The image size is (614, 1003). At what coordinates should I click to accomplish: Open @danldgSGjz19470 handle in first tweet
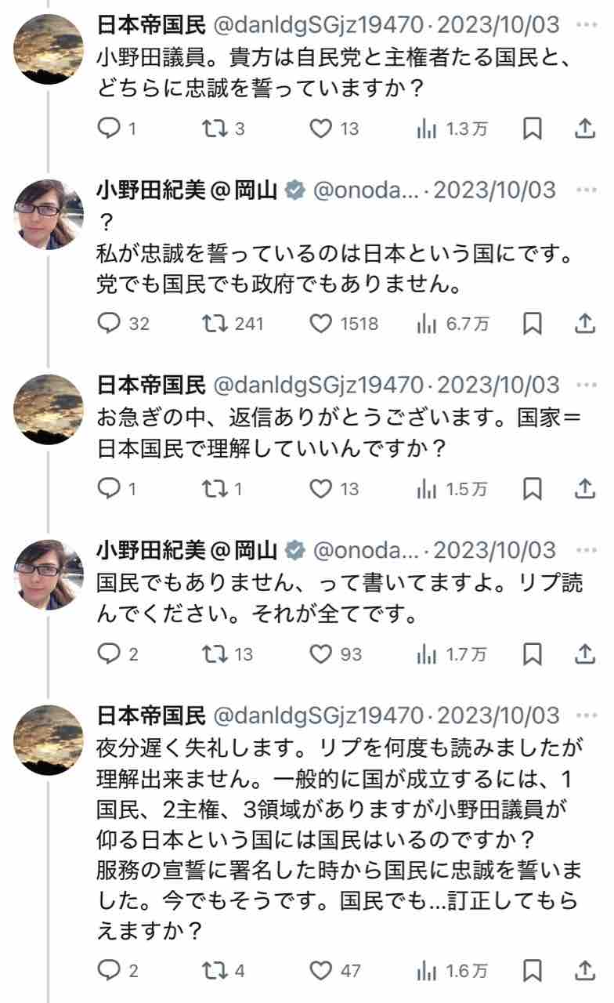319,24
